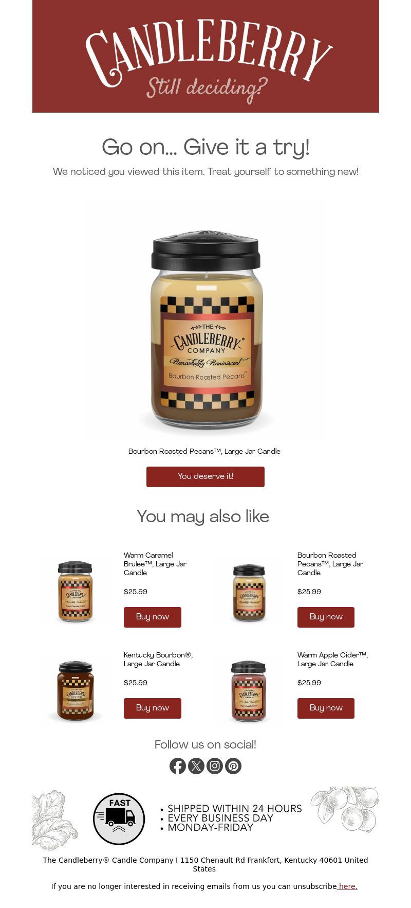Image resolution: width=411 pixels, height=908 pixels.
Task: Click the 'You deserve it!' button
Action: pyautogui.click(x=206, y=476)
